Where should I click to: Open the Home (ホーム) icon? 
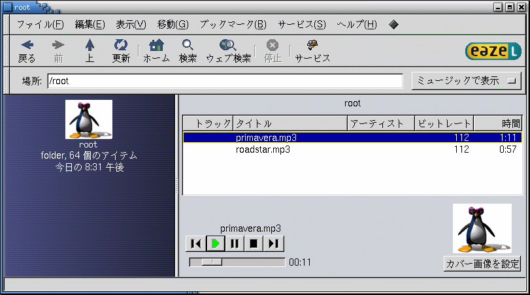156,46
